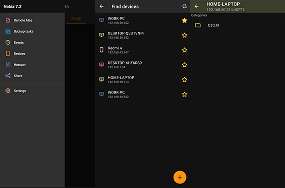Image resolution: width=285 pixels, height=188 pixels.
Task: Unfavorite the first WORK-PC with filled star
Action: (185, 20)
